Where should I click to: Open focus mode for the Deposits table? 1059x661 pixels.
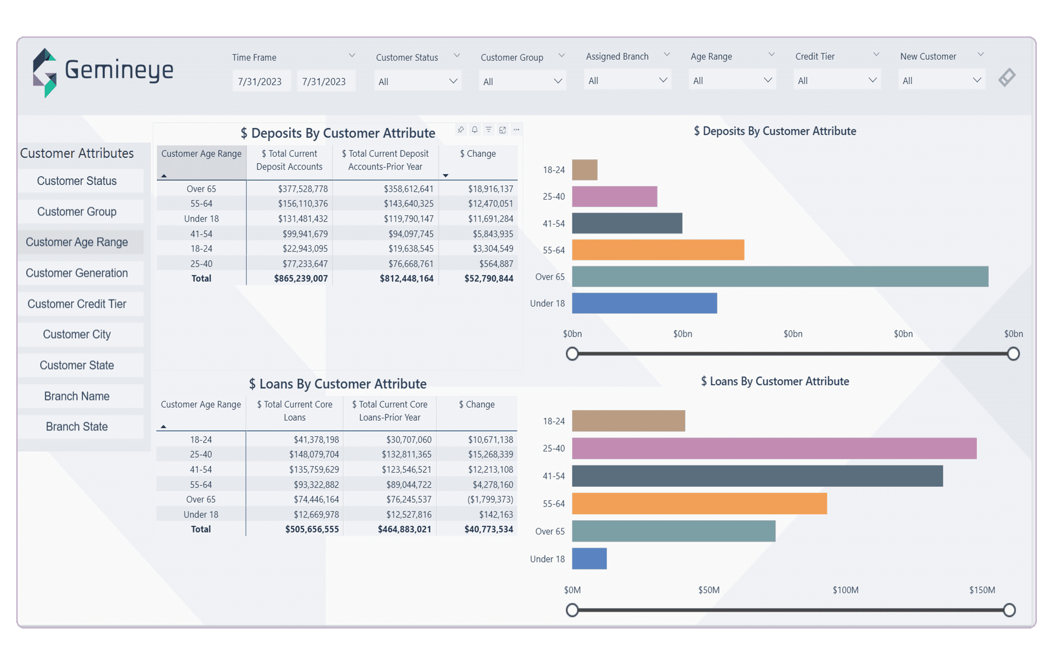(502, 129)
